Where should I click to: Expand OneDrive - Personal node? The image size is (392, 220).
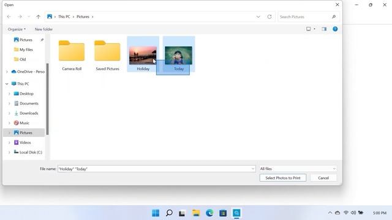click(7, 72)
